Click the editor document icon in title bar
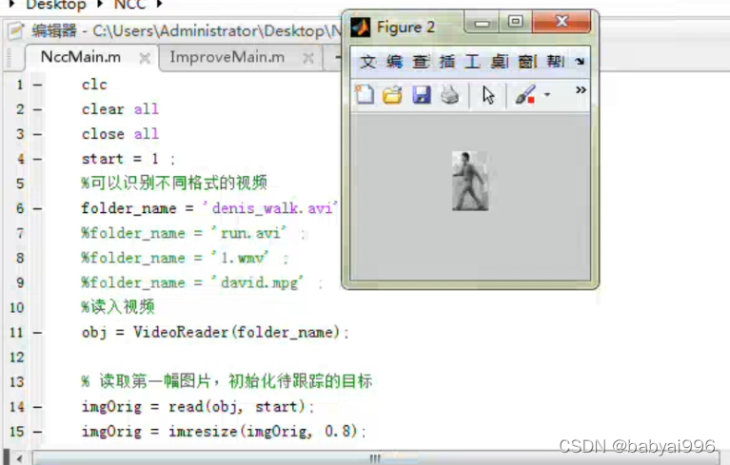 point(16,31)
